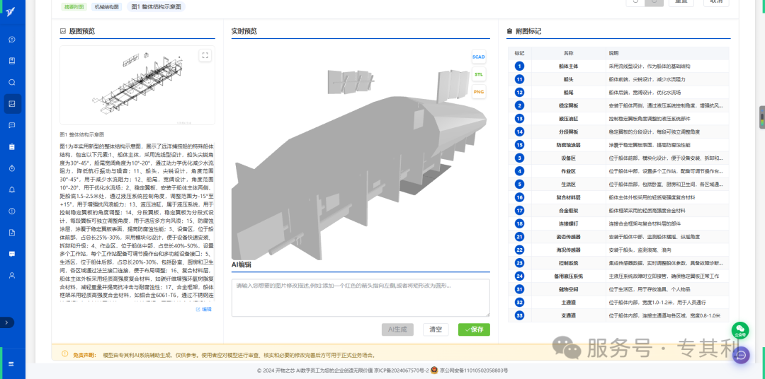Click the 主通道 name cell
The height and width of the screenshot is (379, 765).
click(568, 303)
